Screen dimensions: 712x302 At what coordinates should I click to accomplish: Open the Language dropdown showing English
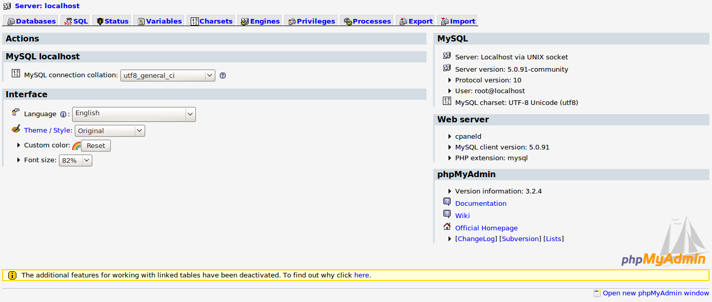point(134,114)
